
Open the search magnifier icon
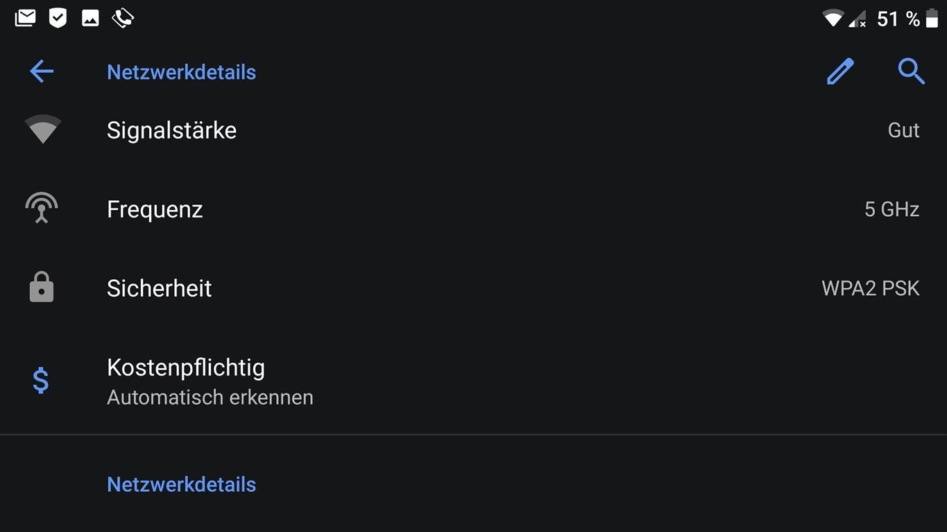tap(911, 71)
